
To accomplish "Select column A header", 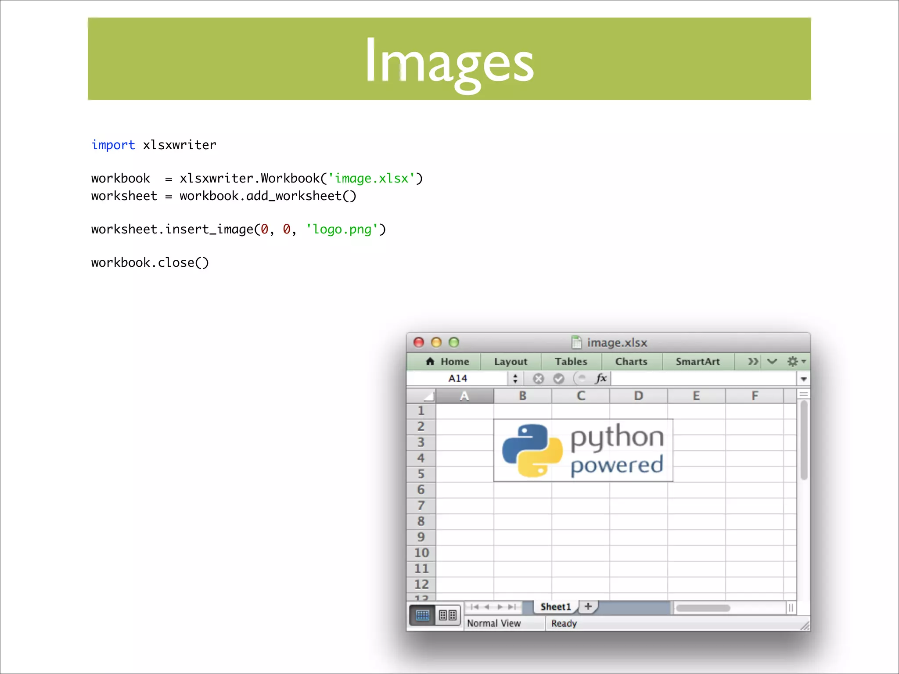I will (464, 396).
